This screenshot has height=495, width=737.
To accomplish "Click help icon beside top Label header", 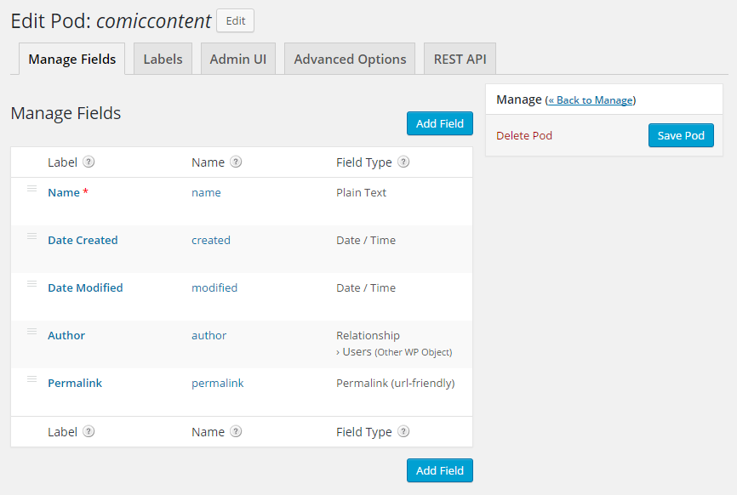I will [89, 162].
